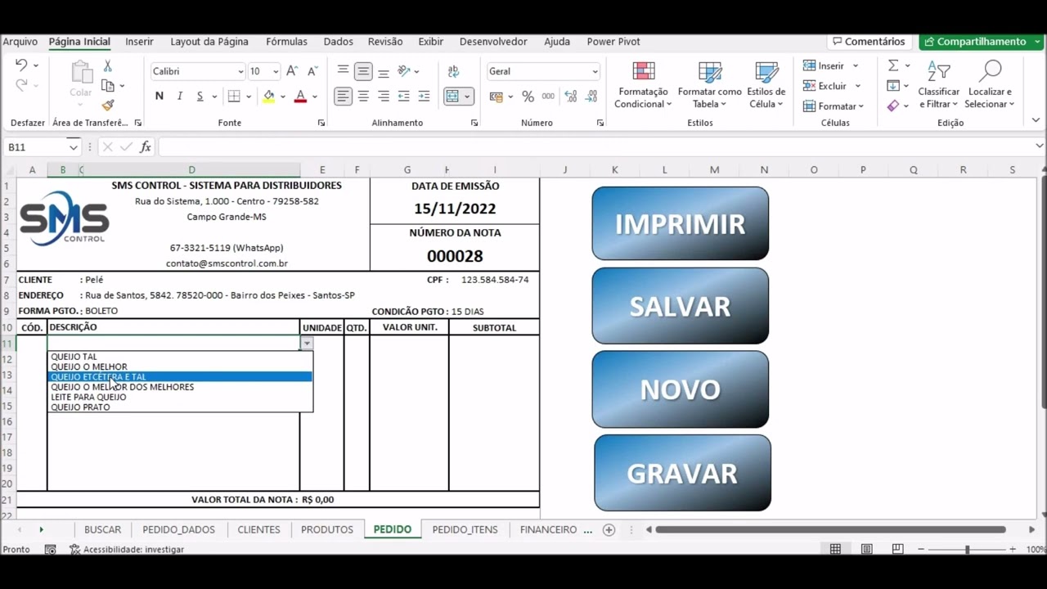Open the font size 10 dropdown
Screen dimensions: 1047x589
click(x=276, y=71)
